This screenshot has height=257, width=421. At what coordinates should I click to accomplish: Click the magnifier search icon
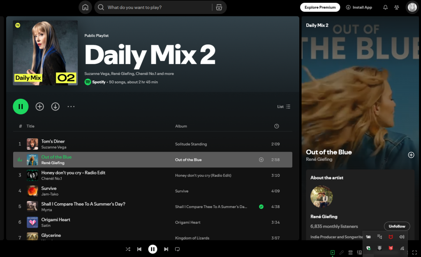pyautogui.click(x=101, y=7)
